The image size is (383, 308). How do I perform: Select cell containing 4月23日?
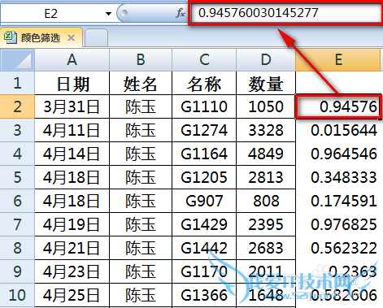(x=72, y=271)
